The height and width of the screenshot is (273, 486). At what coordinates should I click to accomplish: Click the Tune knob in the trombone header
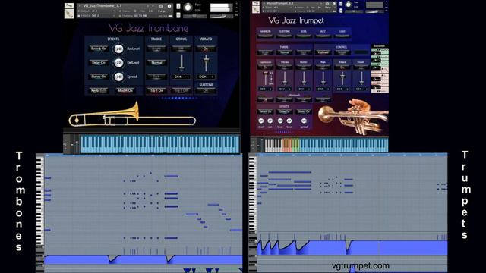[x=188, y=8]
